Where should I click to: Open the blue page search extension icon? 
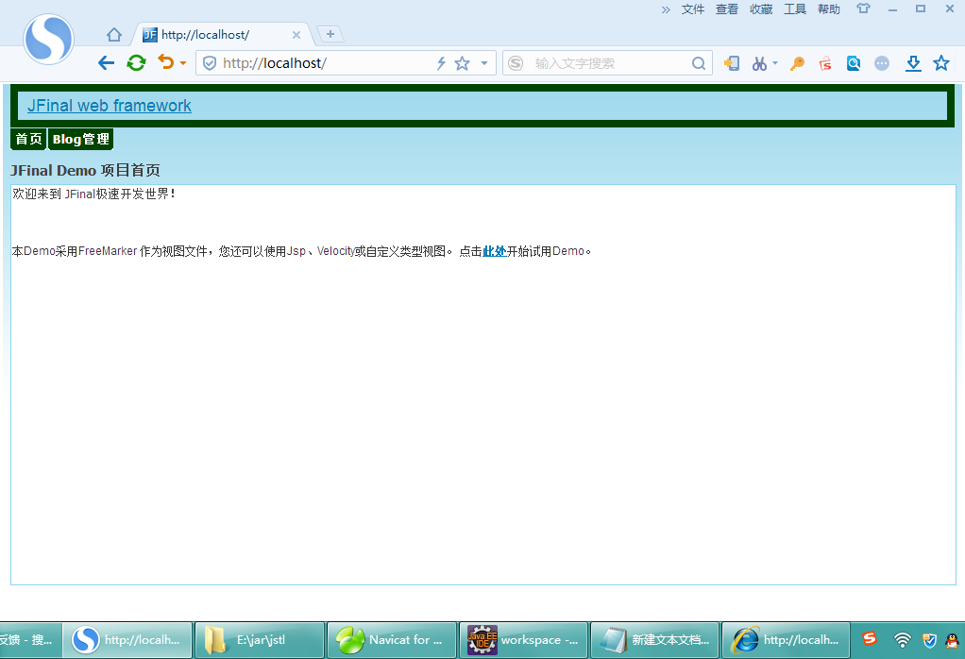pyautogui.click(x=854, y=62)
